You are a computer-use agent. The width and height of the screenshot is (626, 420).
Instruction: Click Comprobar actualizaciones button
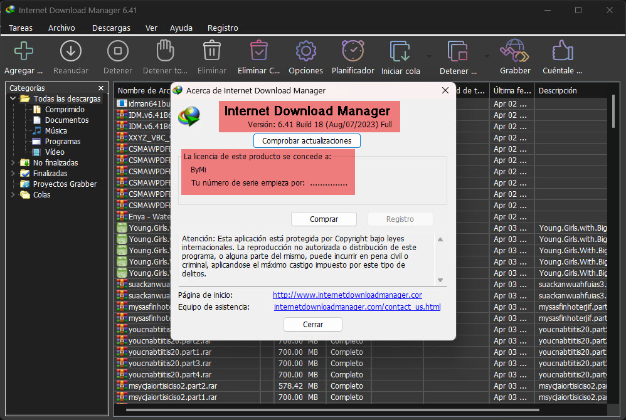(307, 141)
